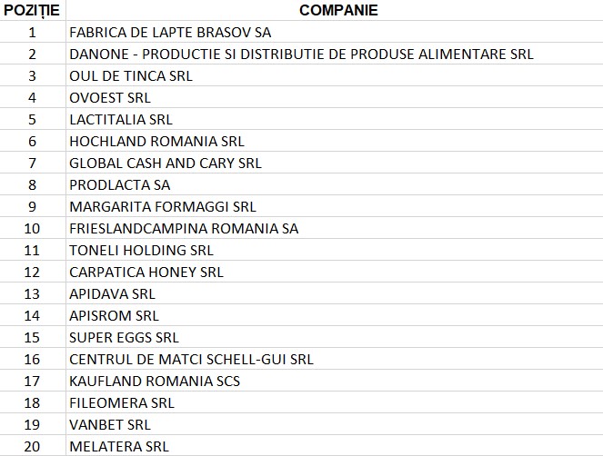Click position number 20 cell
The height and width of the screenshot is (456, 603).
click(33, 446)
